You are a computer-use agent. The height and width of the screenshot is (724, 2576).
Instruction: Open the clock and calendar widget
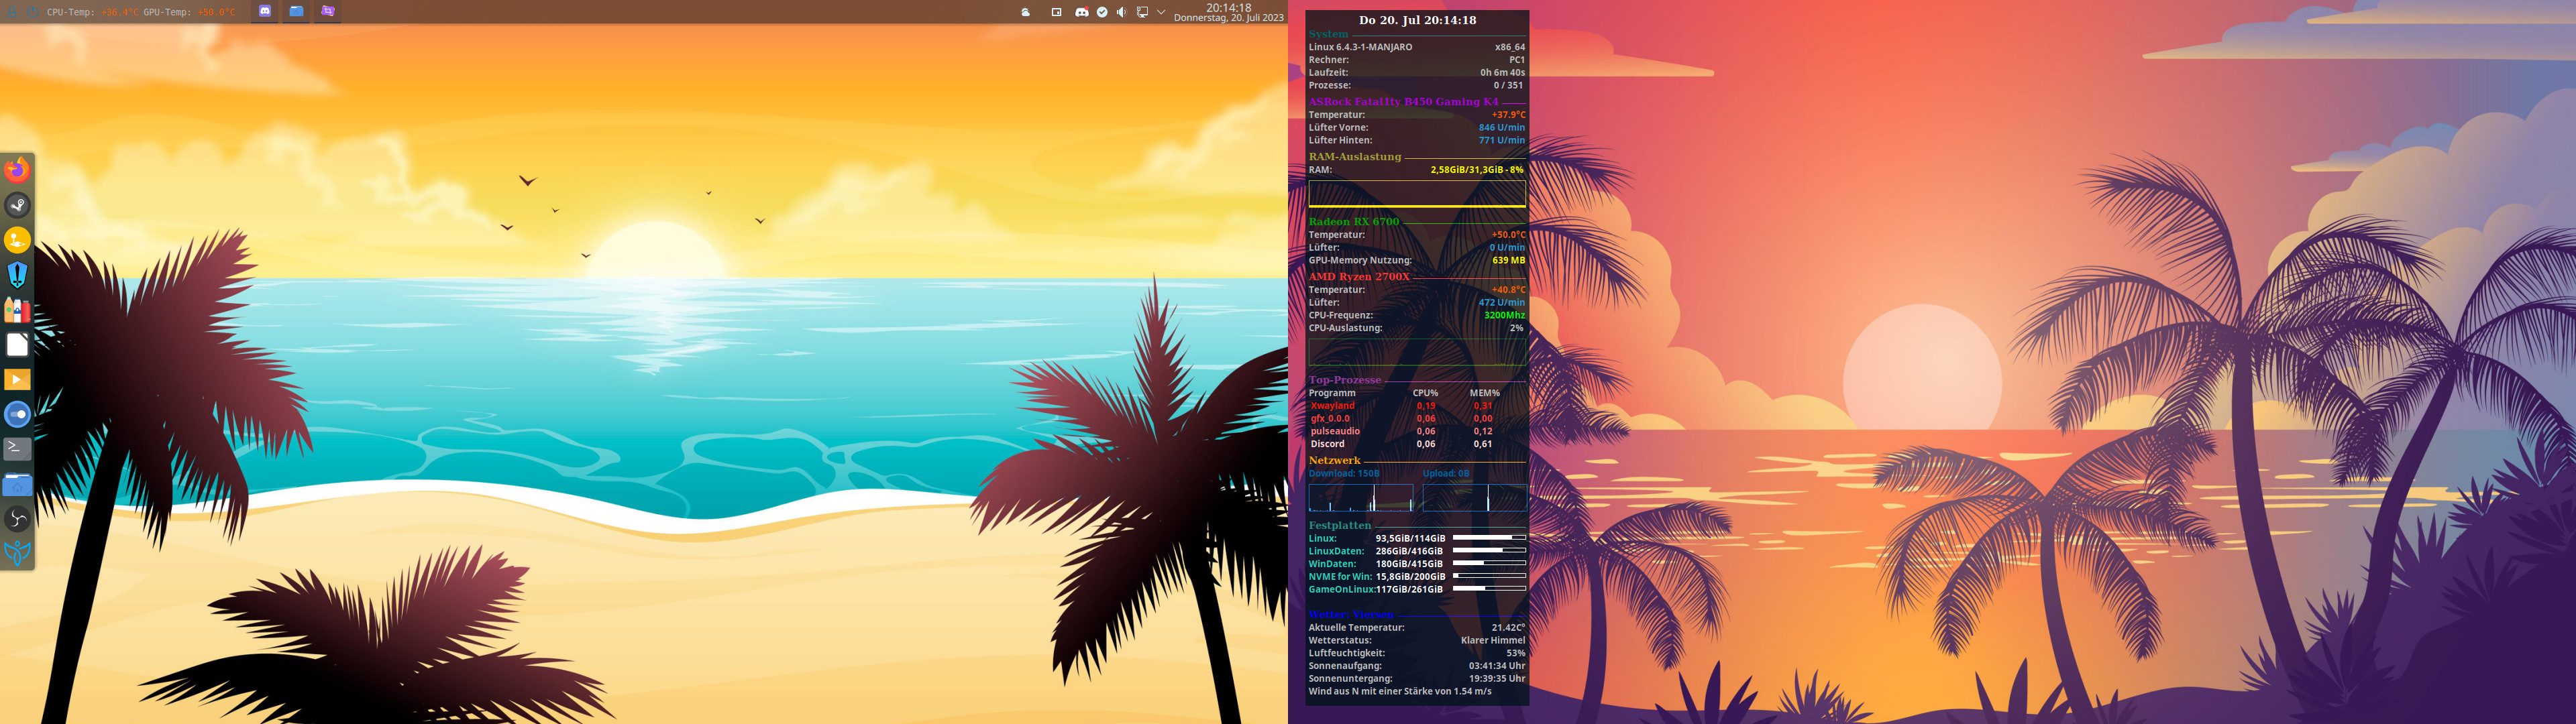click(1228, 12)
